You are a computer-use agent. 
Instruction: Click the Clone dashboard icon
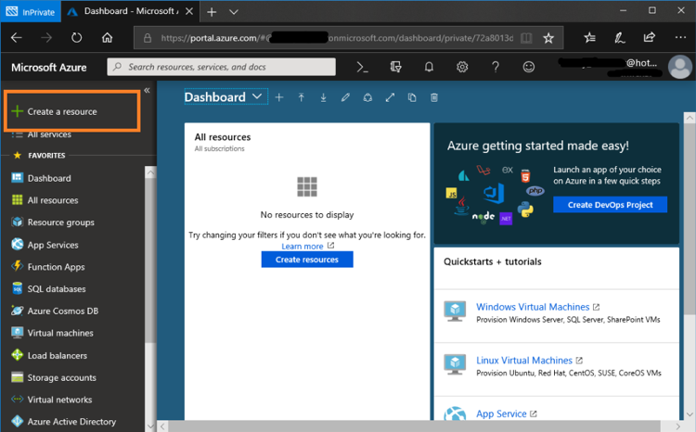pyautogui.click(x=412, y=97)
